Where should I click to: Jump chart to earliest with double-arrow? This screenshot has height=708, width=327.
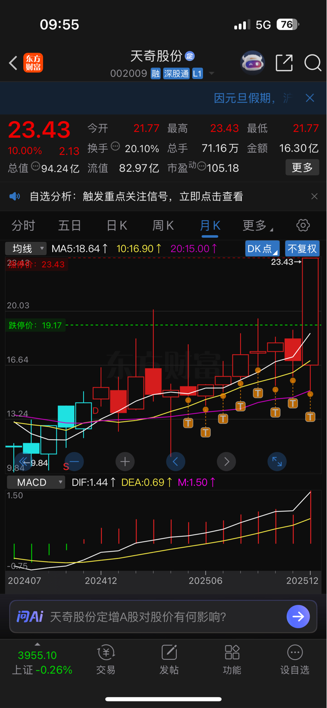pyautogui.click(x=23, y=462)
